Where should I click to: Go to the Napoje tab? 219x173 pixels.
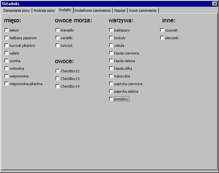point(120,11)
